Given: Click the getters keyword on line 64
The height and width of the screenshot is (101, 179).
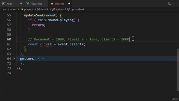Looking at the screenshot, I should point(27,59).
